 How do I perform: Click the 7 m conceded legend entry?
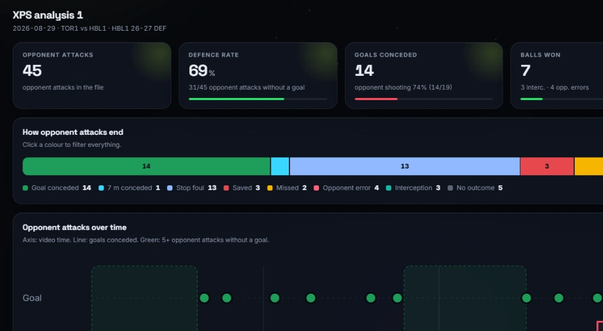click(129, 188)
